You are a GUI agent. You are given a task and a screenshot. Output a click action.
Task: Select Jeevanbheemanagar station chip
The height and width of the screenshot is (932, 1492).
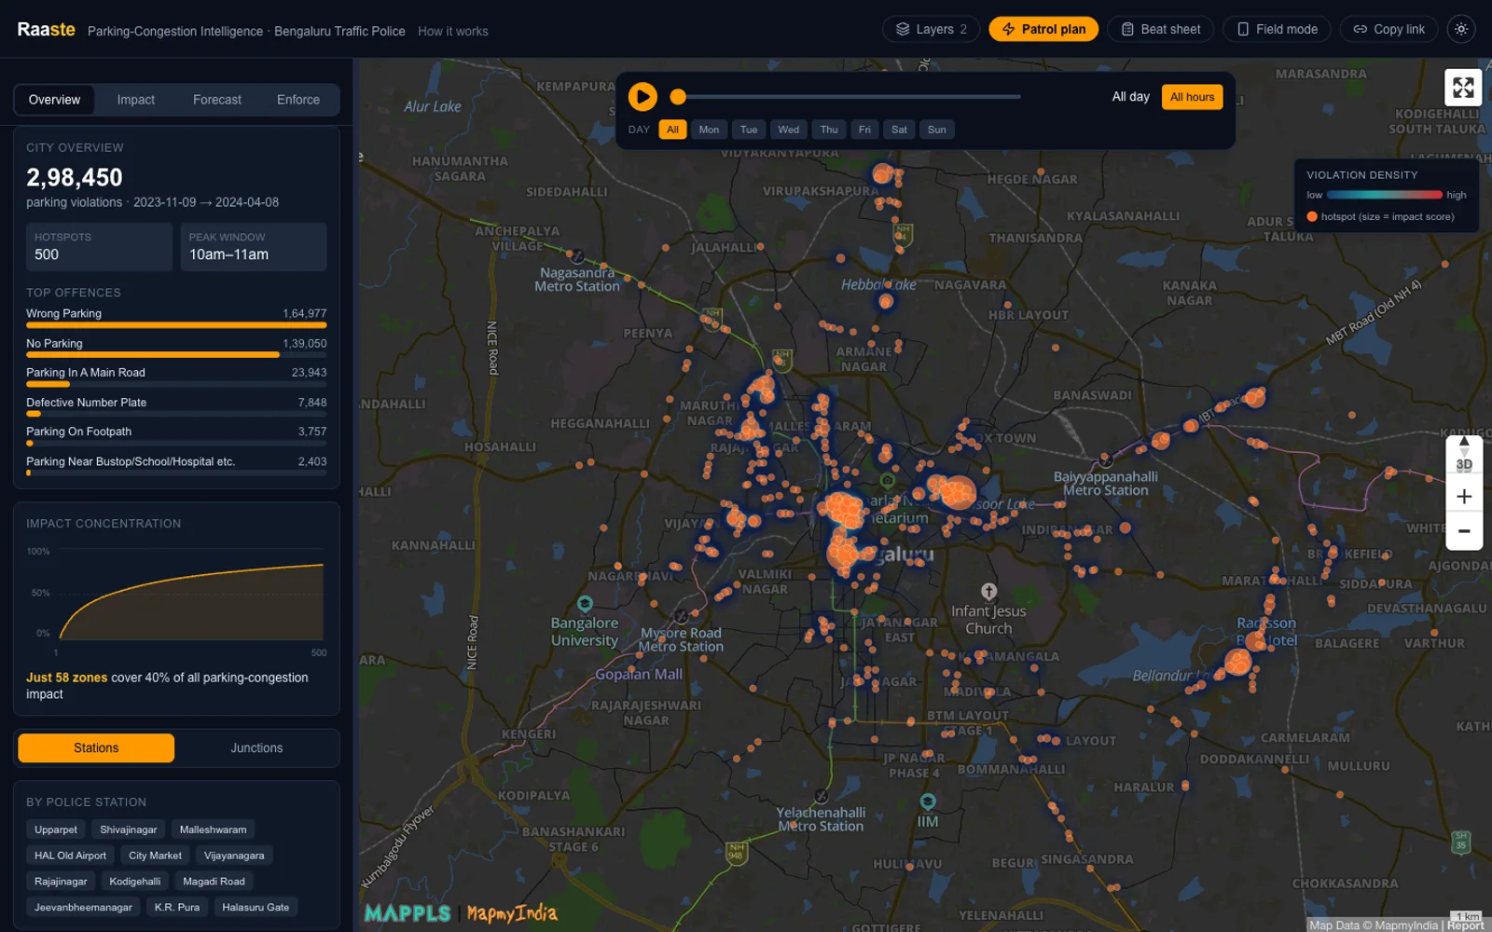(x=83, y=908)
